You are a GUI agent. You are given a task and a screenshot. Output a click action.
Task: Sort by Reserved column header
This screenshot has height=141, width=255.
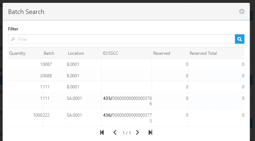tap(162, 53)
